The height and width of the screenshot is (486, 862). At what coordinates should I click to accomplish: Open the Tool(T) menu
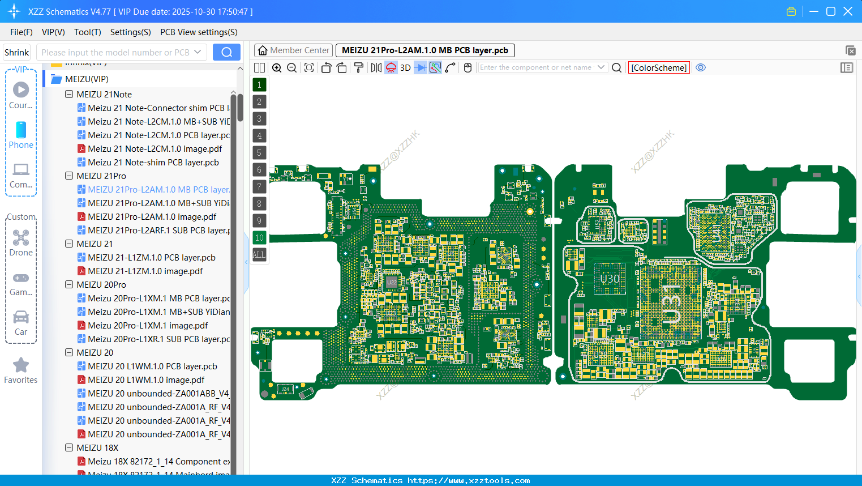click(87, 32)
